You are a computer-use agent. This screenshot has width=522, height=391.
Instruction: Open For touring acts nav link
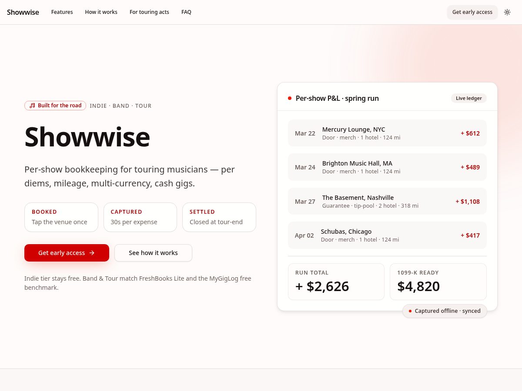(149, 12)
